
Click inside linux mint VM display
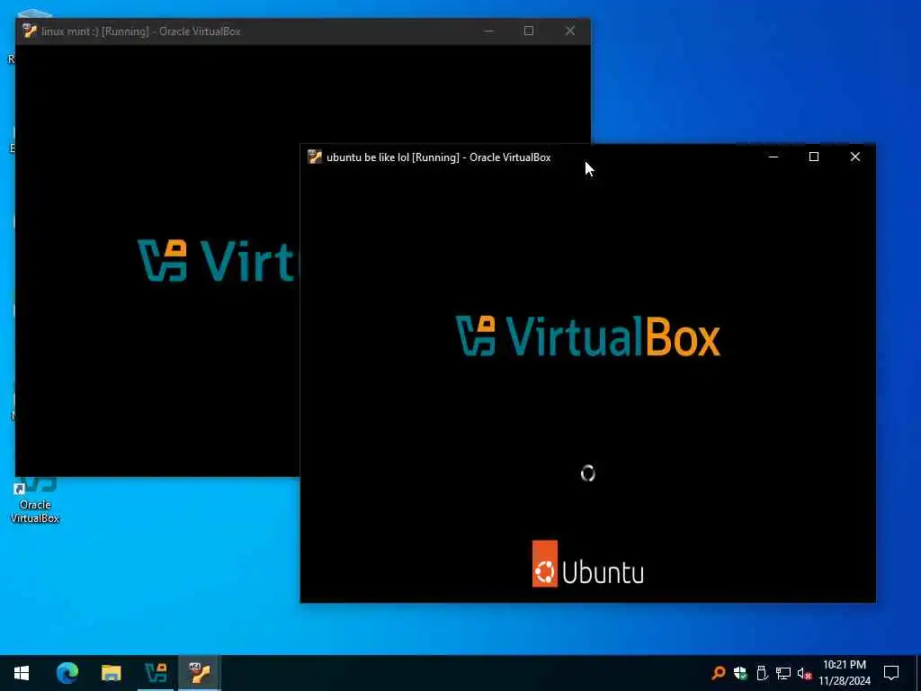click(157, 260)
